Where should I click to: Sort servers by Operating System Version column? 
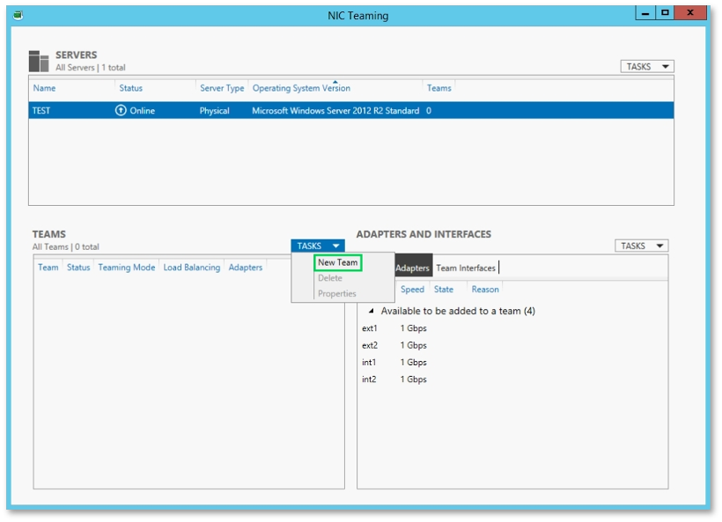point(301,88)
